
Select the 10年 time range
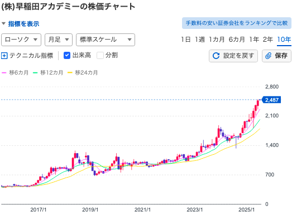(x=284, y=40)
